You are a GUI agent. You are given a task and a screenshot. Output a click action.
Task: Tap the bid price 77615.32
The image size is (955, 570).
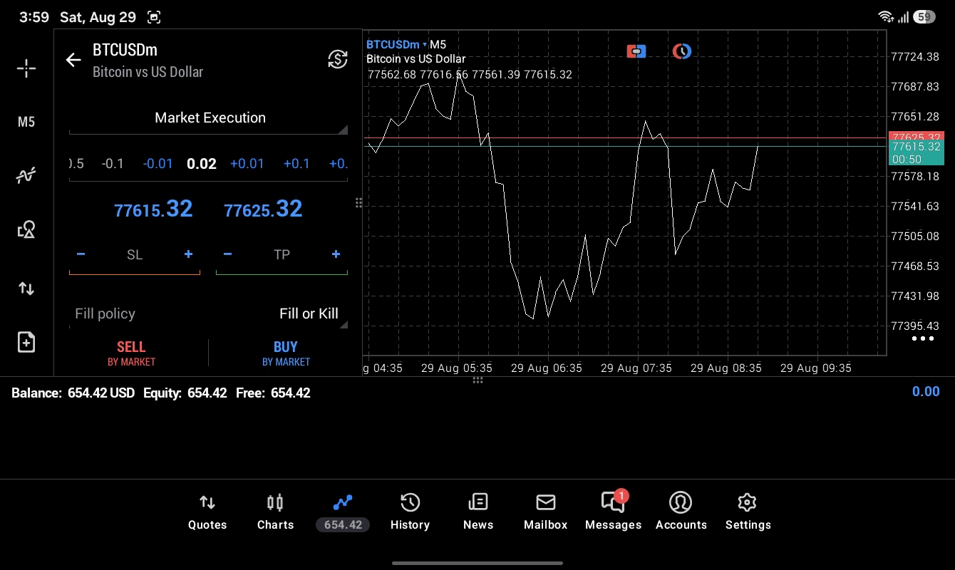[x=153, y=209]
